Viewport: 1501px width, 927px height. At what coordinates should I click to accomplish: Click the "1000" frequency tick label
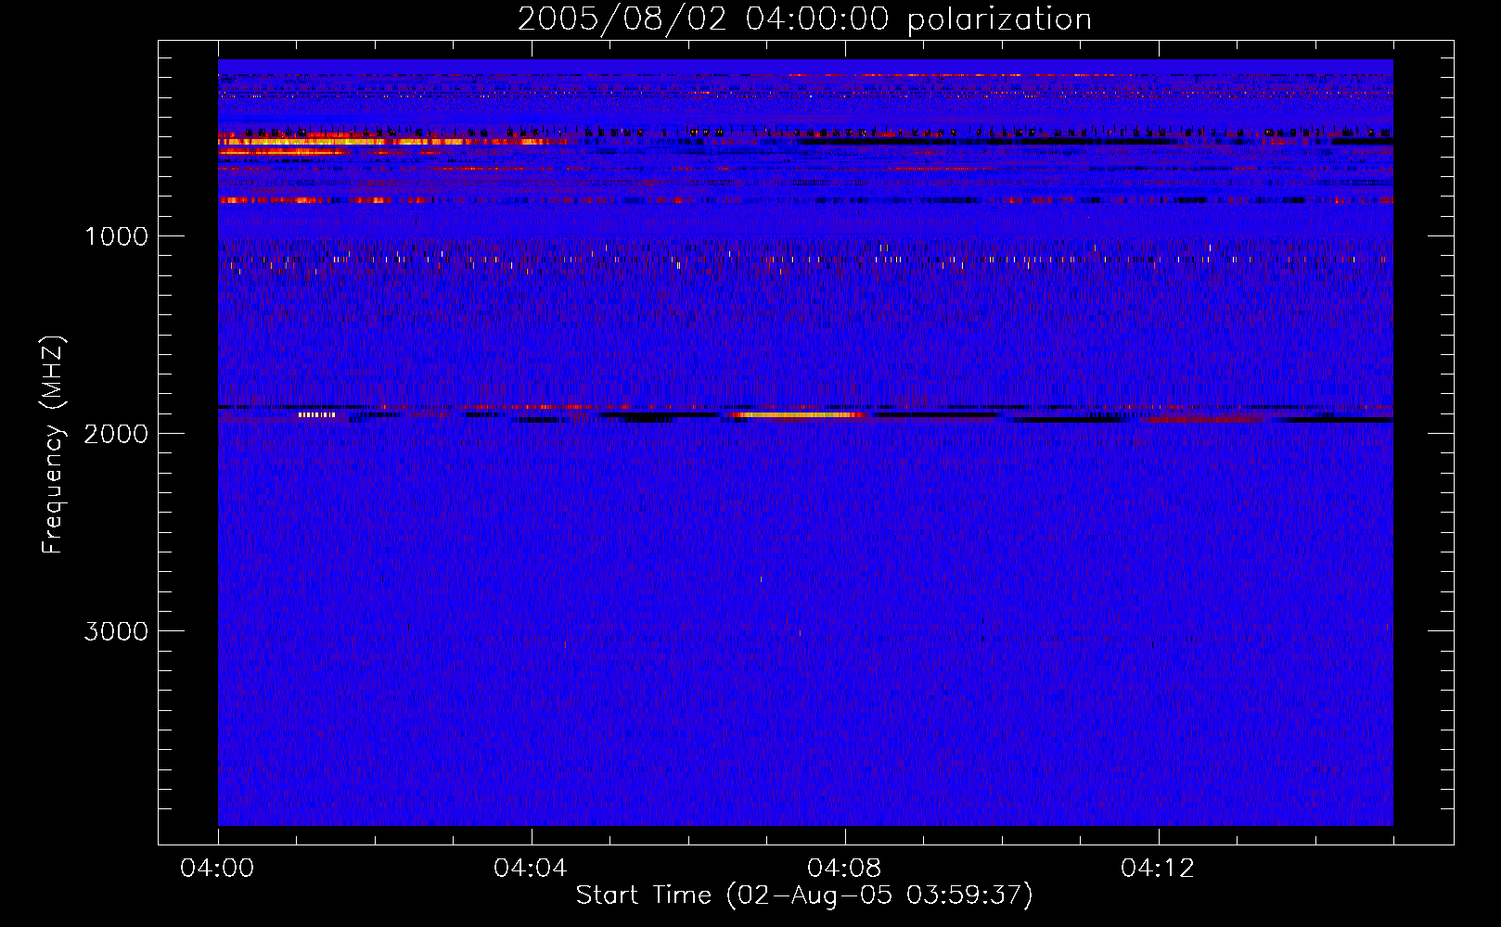pyautogui.click(x=116, y=236)
